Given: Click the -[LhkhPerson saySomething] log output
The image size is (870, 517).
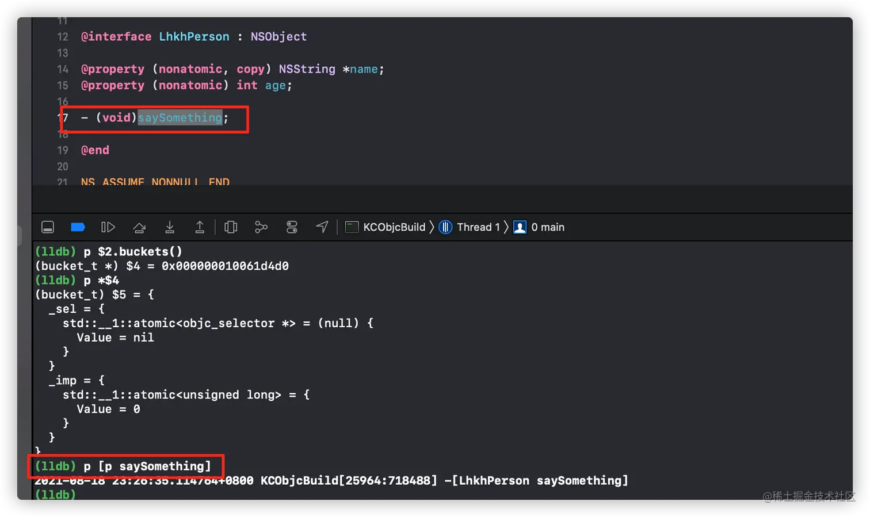Looking at the screenshot, I should tap(536, 481).
